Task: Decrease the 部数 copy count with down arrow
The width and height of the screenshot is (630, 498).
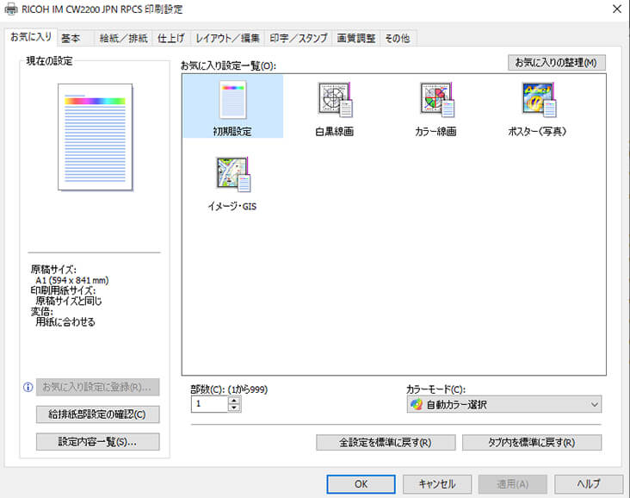Action: click(234, 408)
